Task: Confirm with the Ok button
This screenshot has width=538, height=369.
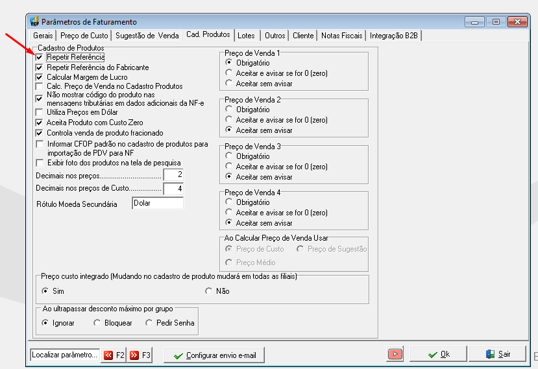Action: [x=438, y=354]
